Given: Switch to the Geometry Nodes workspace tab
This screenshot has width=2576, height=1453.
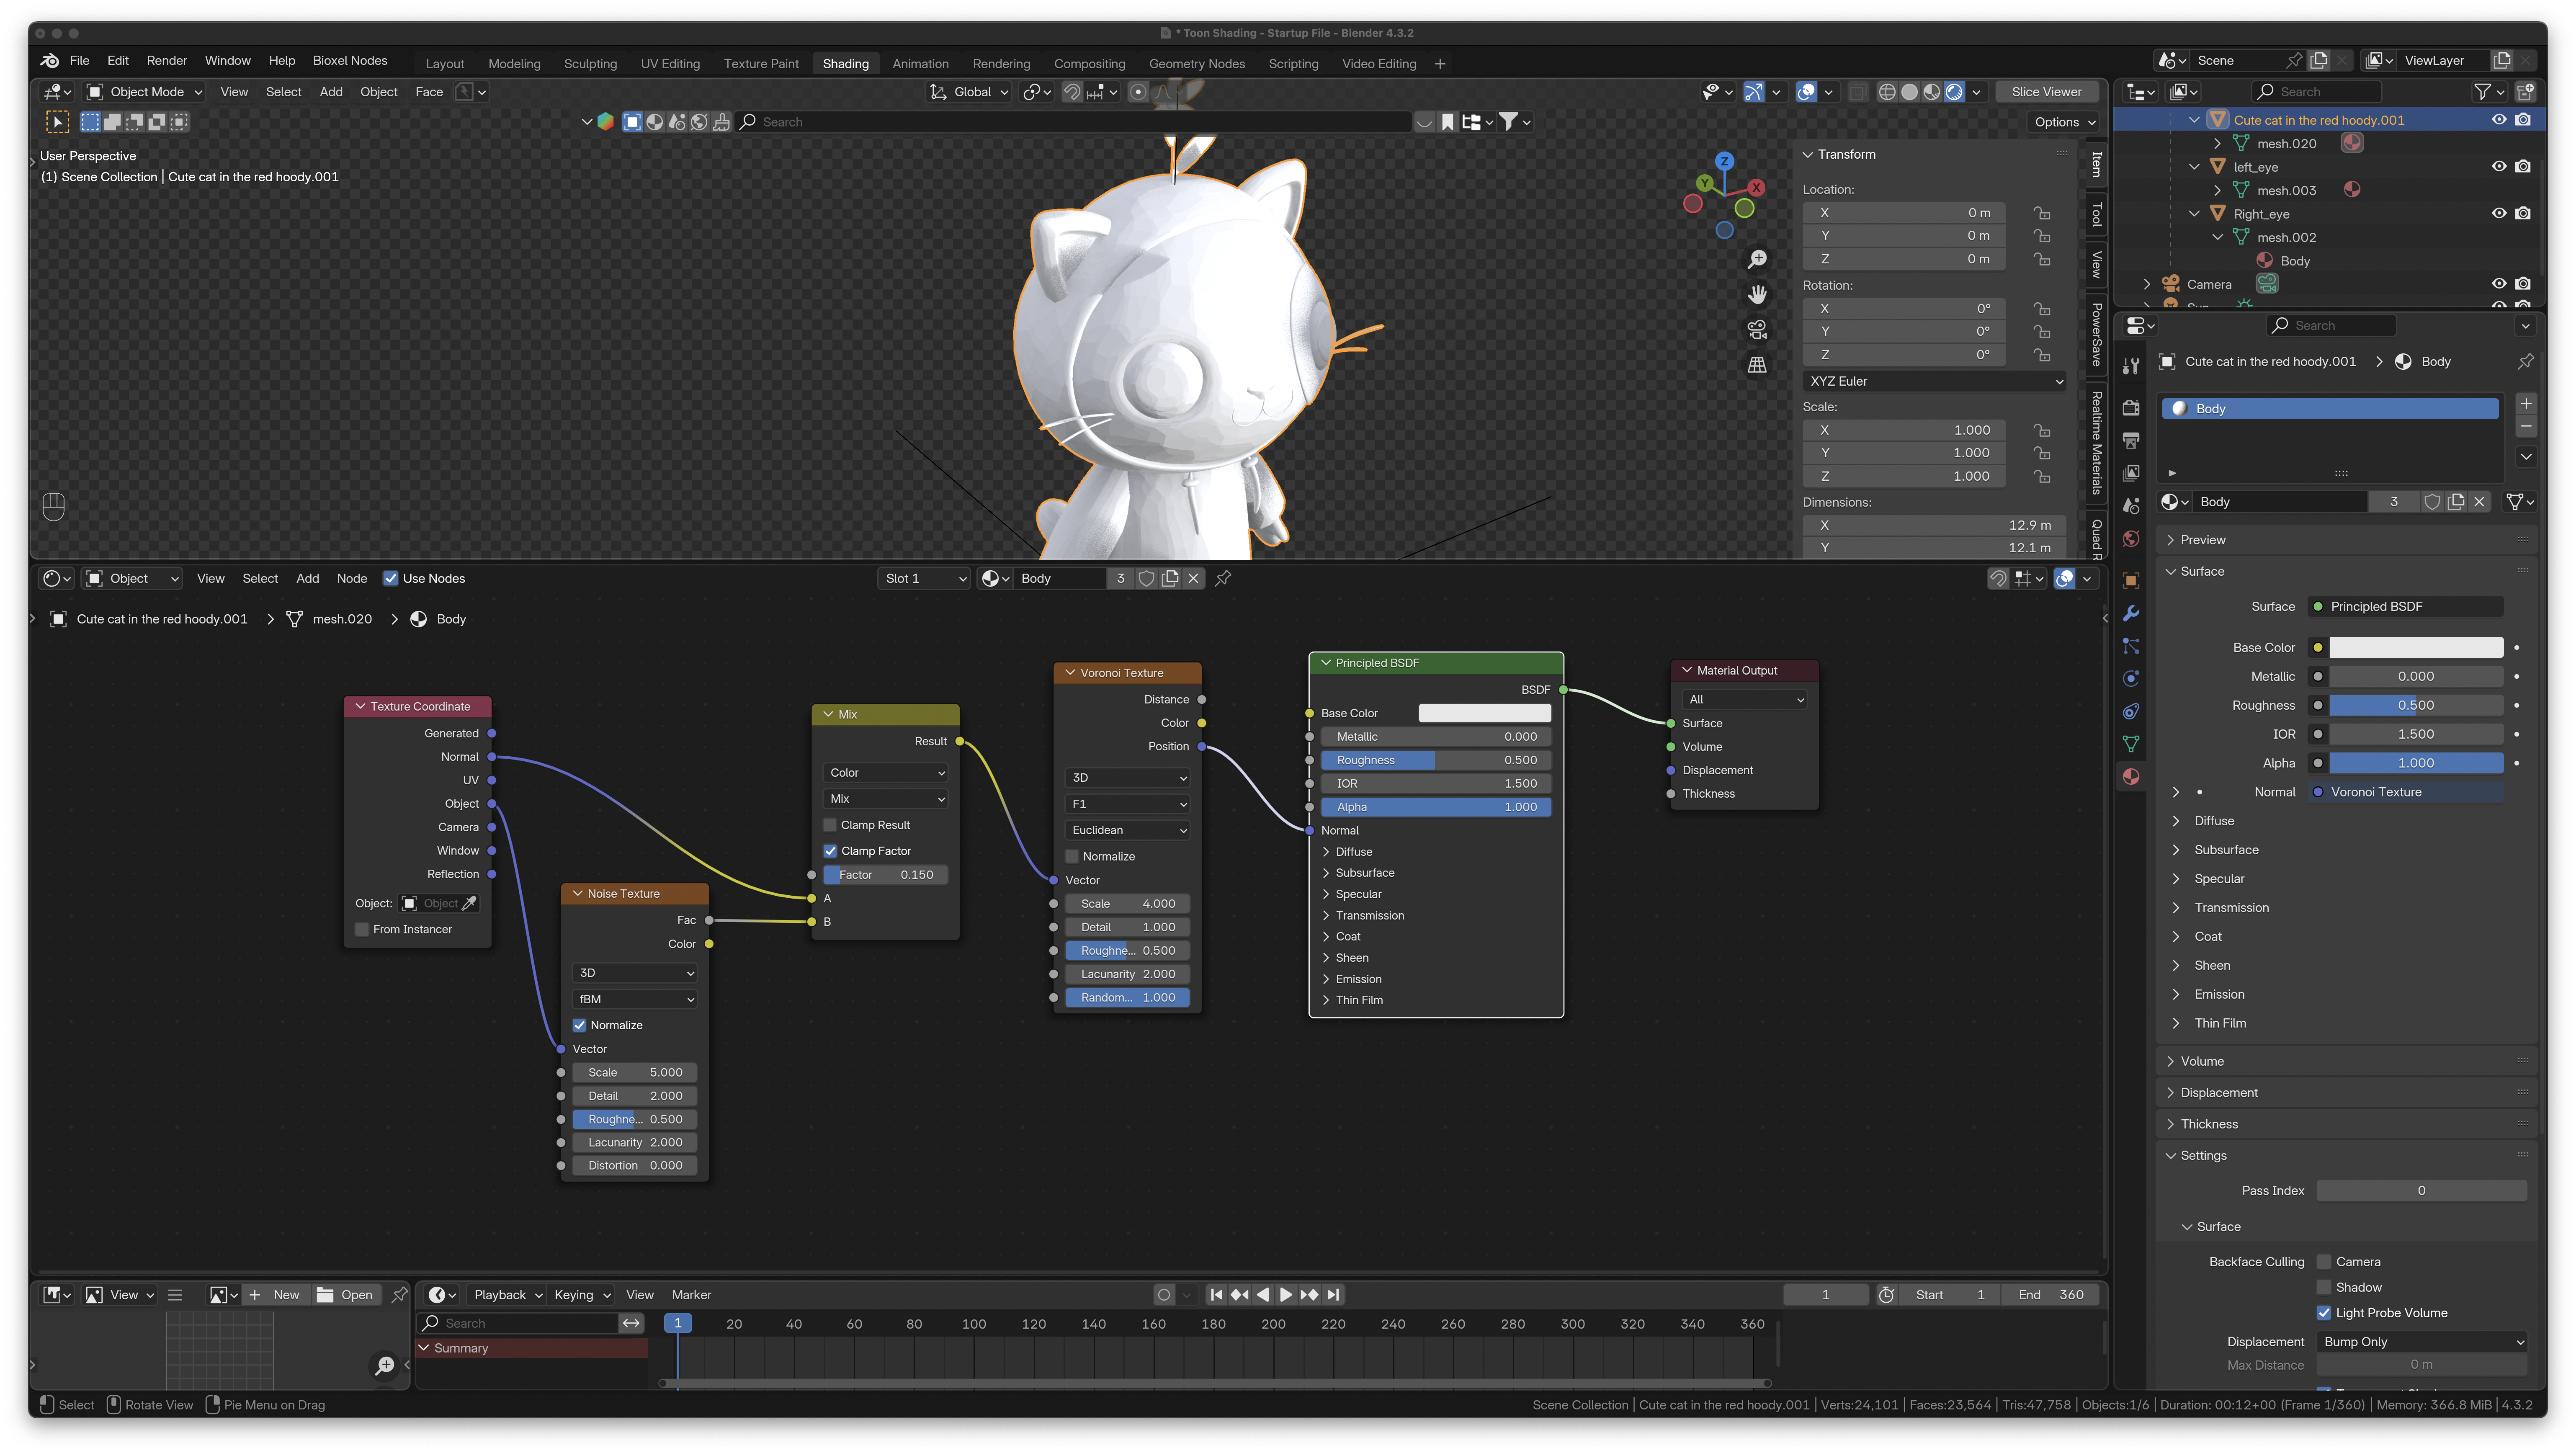Looking at the screenshot, I should 1197,64.
